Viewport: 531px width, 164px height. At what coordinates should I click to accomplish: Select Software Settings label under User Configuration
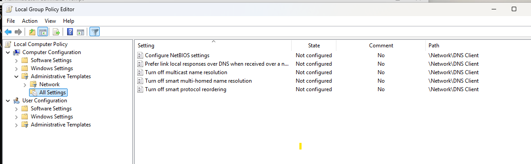(51, 109)
